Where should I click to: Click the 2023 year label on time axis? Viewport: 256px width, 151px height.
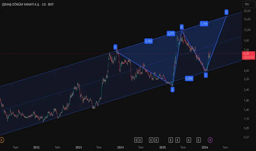(x=79, y=147)
